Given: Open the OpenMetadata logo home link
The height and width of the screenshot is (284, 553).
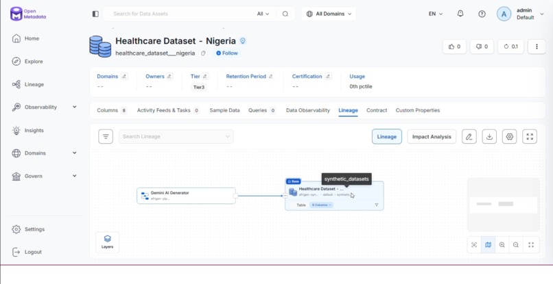Looking at the screenshot, I should [x=28, y=14].
